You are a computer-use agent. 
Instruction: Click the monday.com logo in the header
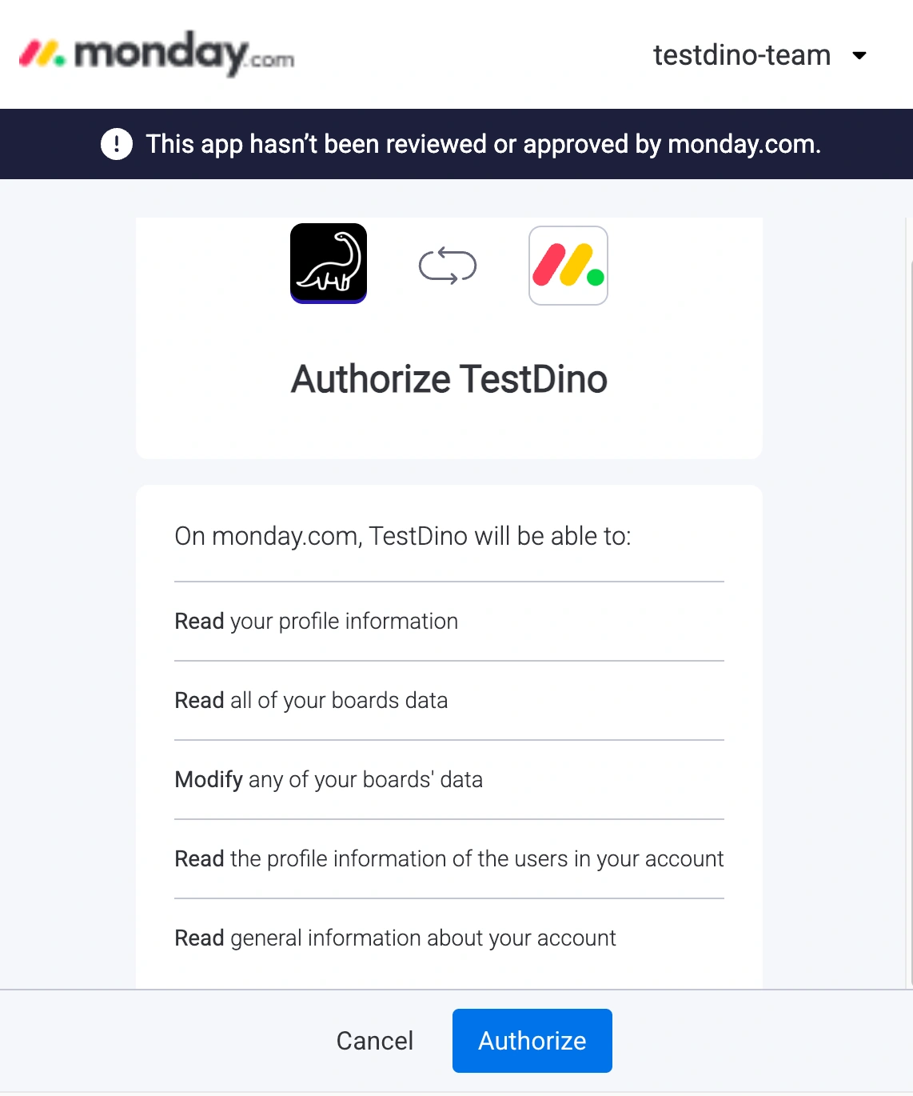click(x=157, y=54)
